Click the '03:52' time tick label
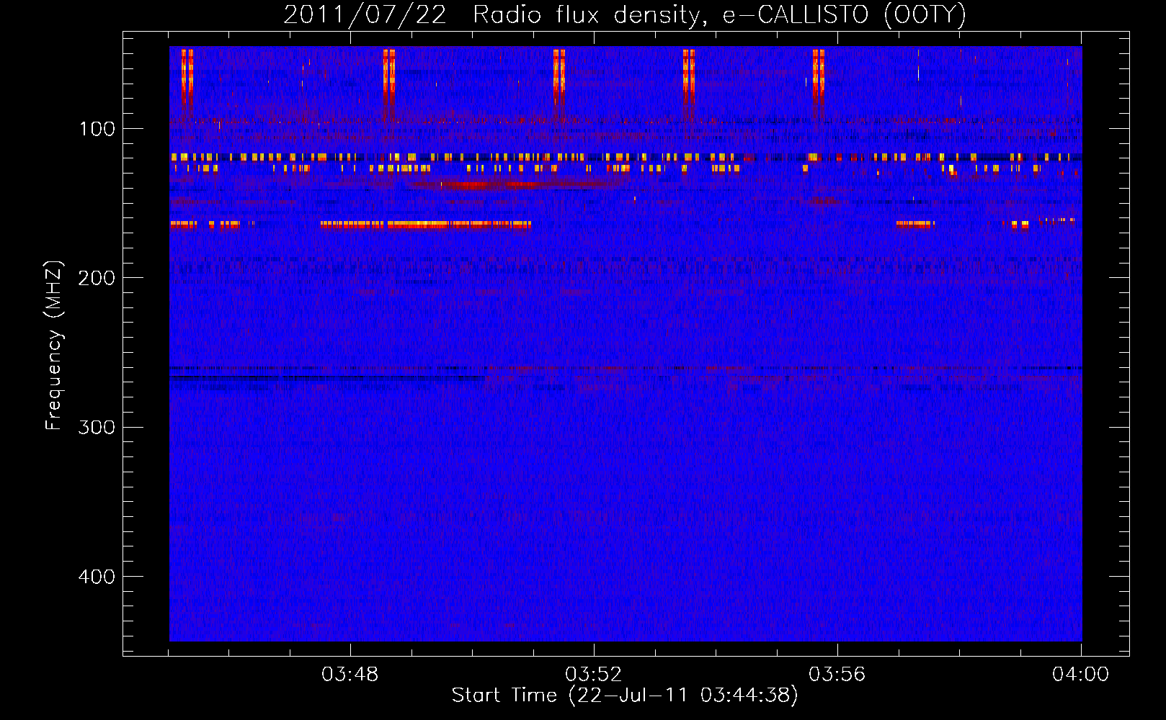The width and height of the screenshot is (1166, 720). [x=594, y=674]
